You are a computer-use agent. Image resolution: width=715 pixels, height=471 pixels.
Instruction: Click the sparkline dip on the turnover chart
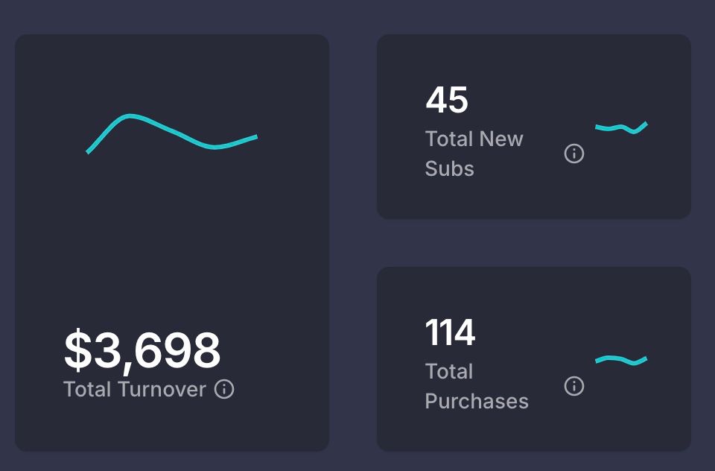coord(214,147)
